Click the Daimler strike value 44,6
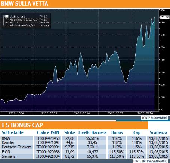This screenshot has width=170, height=163. (70, 142)
